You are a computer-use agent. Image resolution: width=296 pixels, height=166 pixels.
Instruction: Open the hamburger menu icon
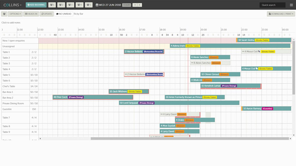(291, 5)
